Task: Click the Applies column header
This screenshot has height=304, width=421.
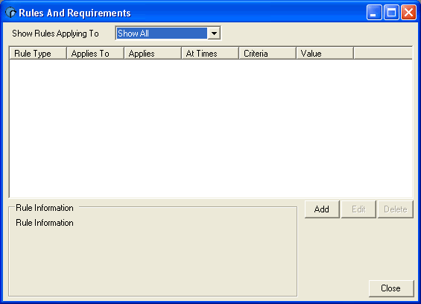Action: click(153, 54)
